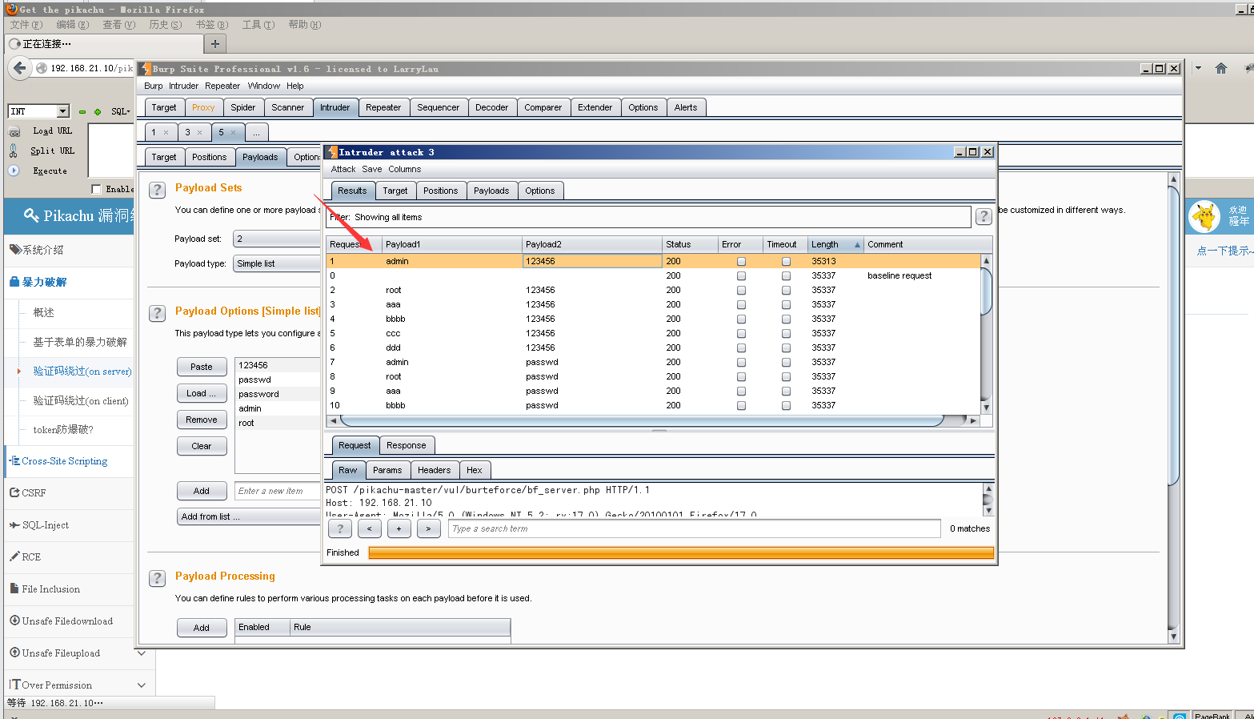Click the HackBar green plus icon
1254x719 pixels.
coord(98,112)
